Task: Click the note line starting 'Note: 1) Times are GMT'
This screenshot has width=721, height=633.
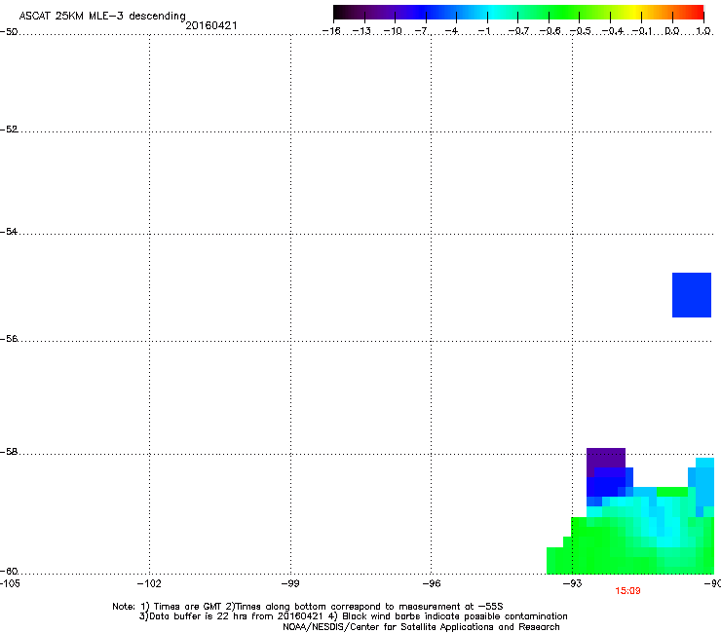Action: point(308,607)
